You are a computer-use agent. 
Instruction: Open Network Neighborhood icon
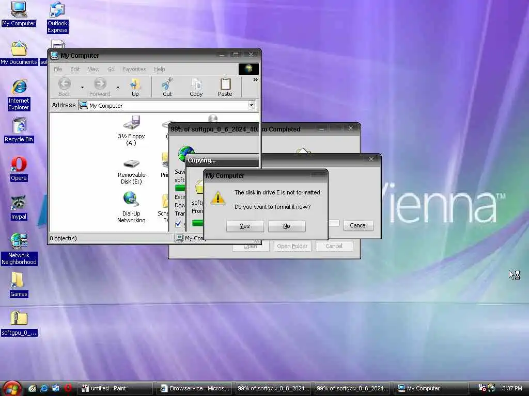[19, 249]
